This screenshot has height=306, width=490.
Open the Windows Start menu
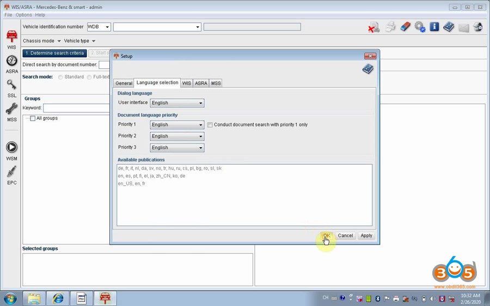10,298
